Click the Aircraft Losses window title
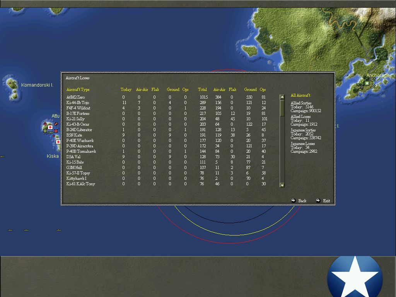 click(x=77, y=78)
